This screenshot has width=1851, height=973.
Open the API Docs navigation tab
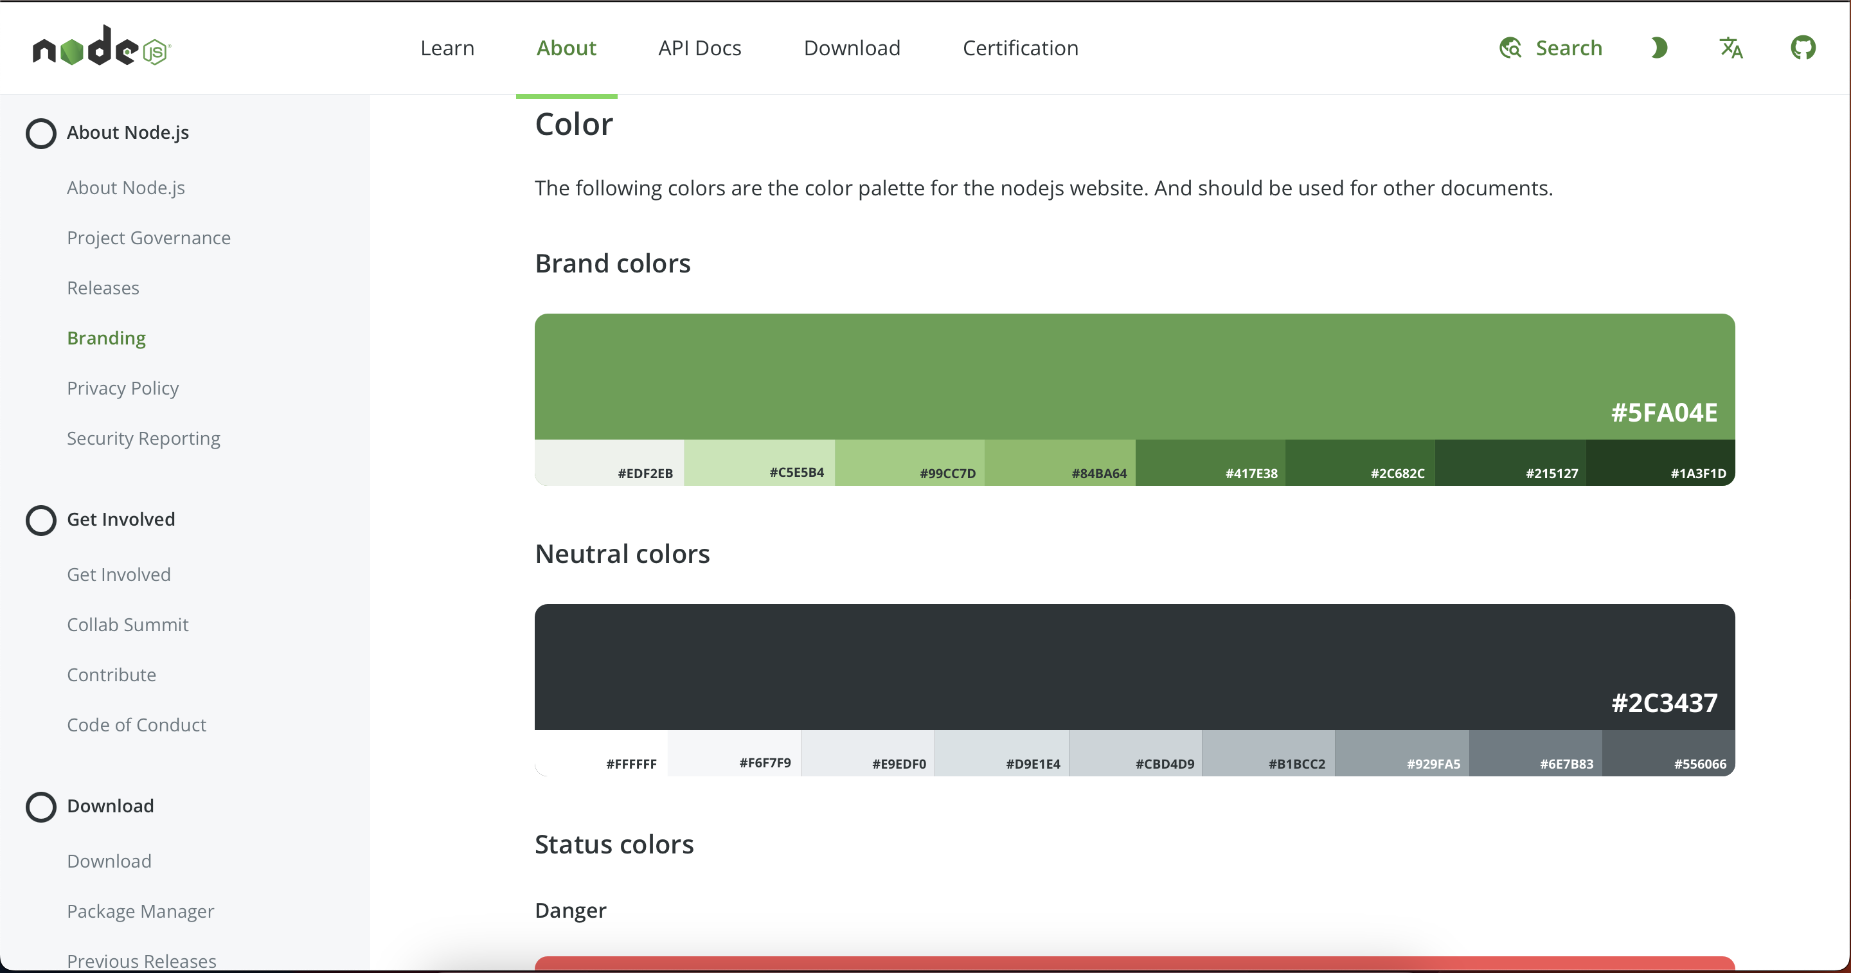pyautogui.click(x=699, y=48)
